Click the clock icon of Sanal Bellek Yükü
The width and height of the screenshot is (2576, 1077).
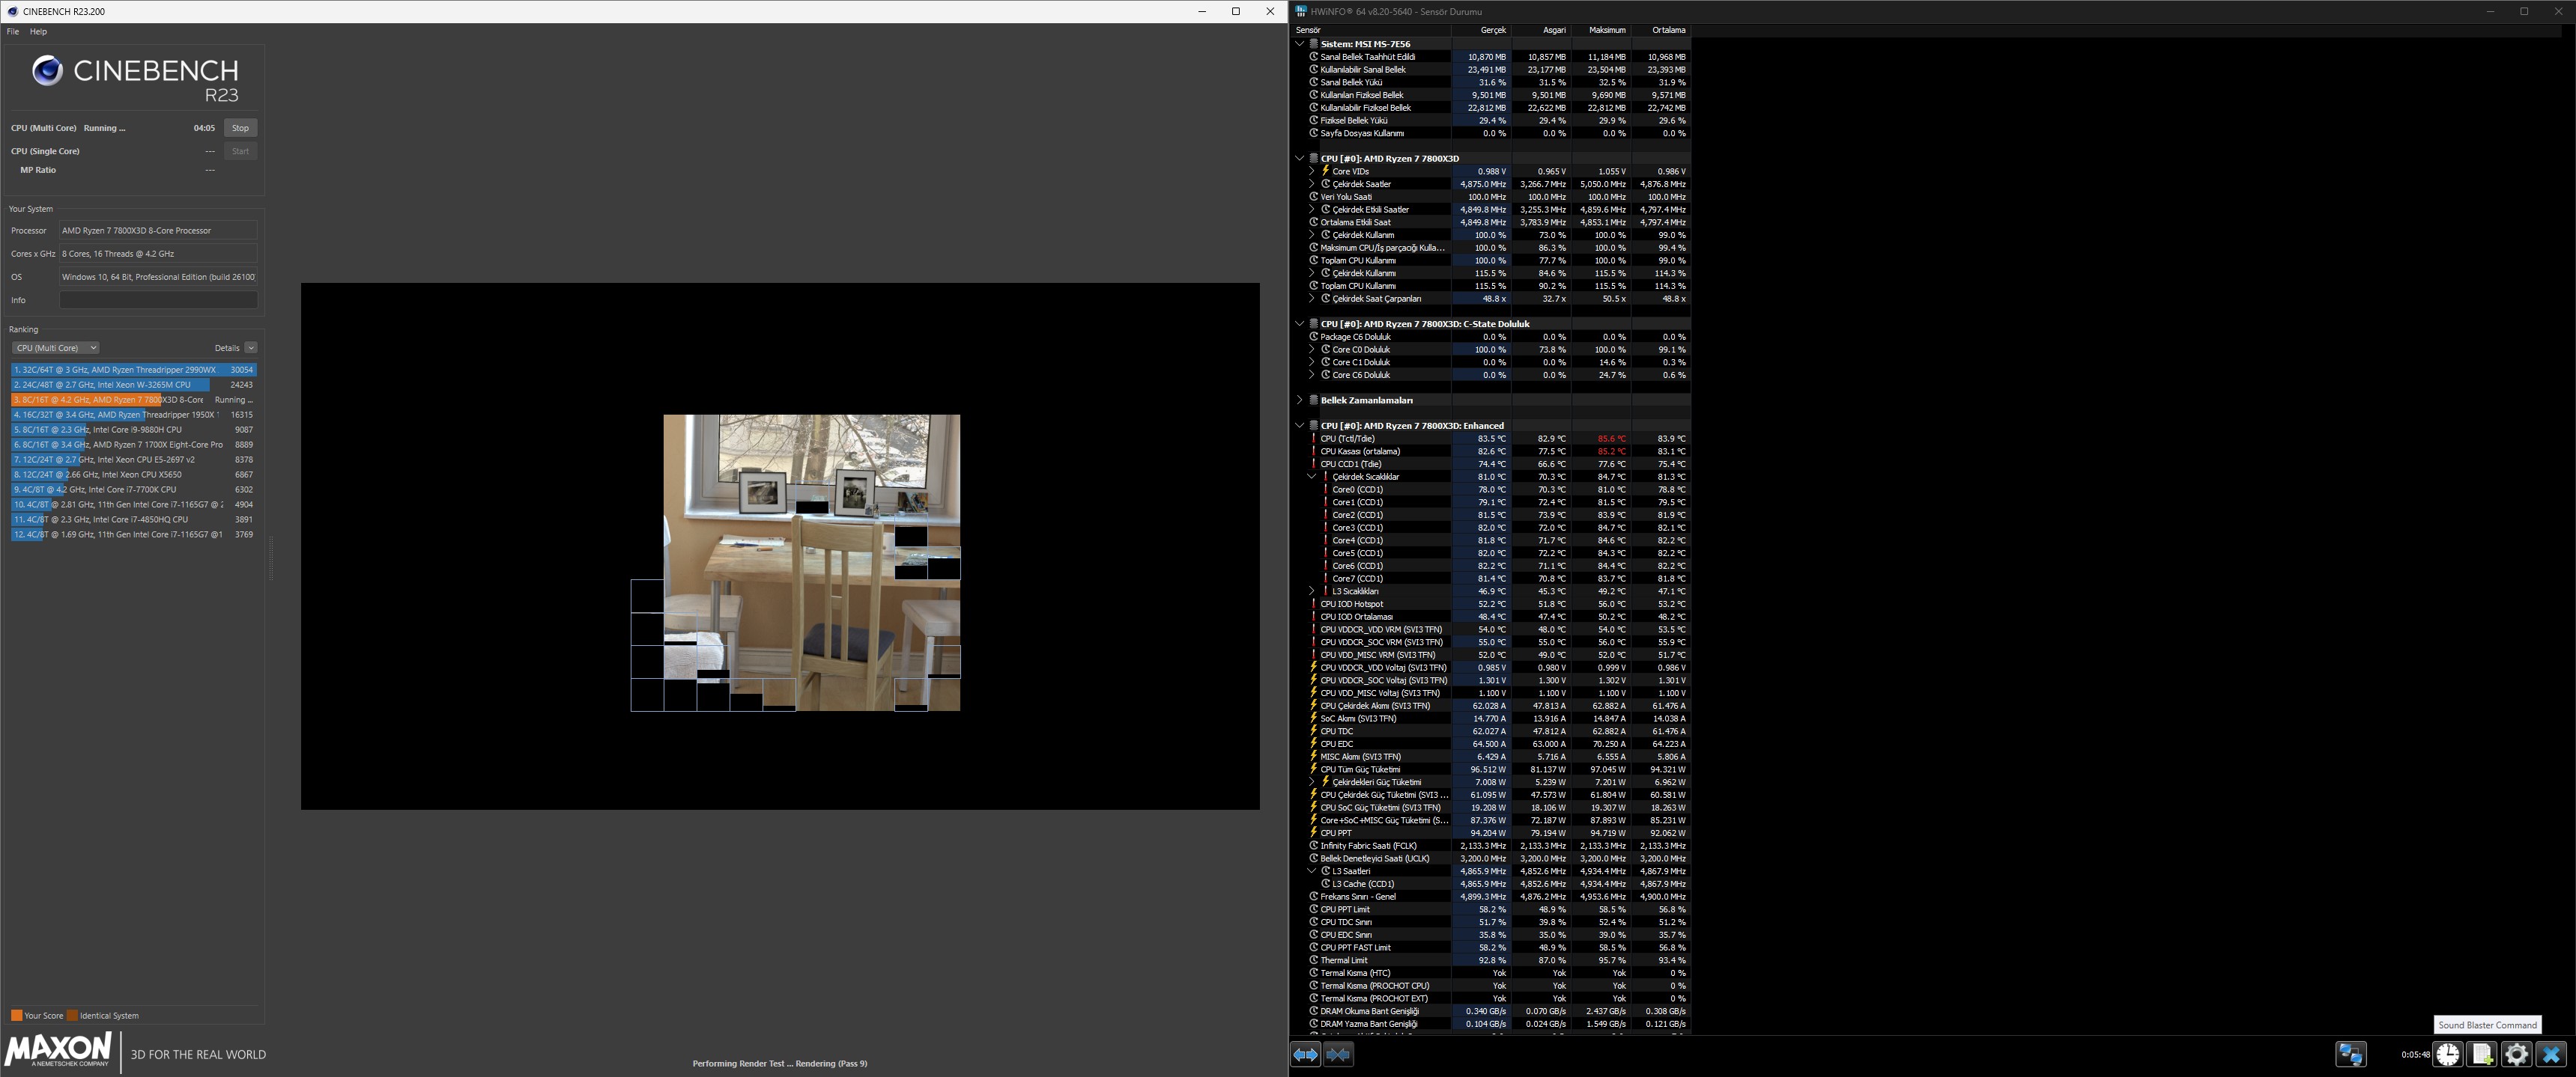pos(1314,82)
